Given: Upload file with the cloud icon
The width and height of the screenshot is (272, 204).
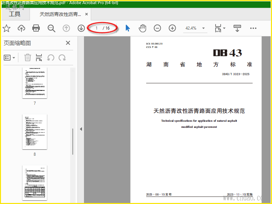Looking at the screenshot, I should (x=21, y=28).
